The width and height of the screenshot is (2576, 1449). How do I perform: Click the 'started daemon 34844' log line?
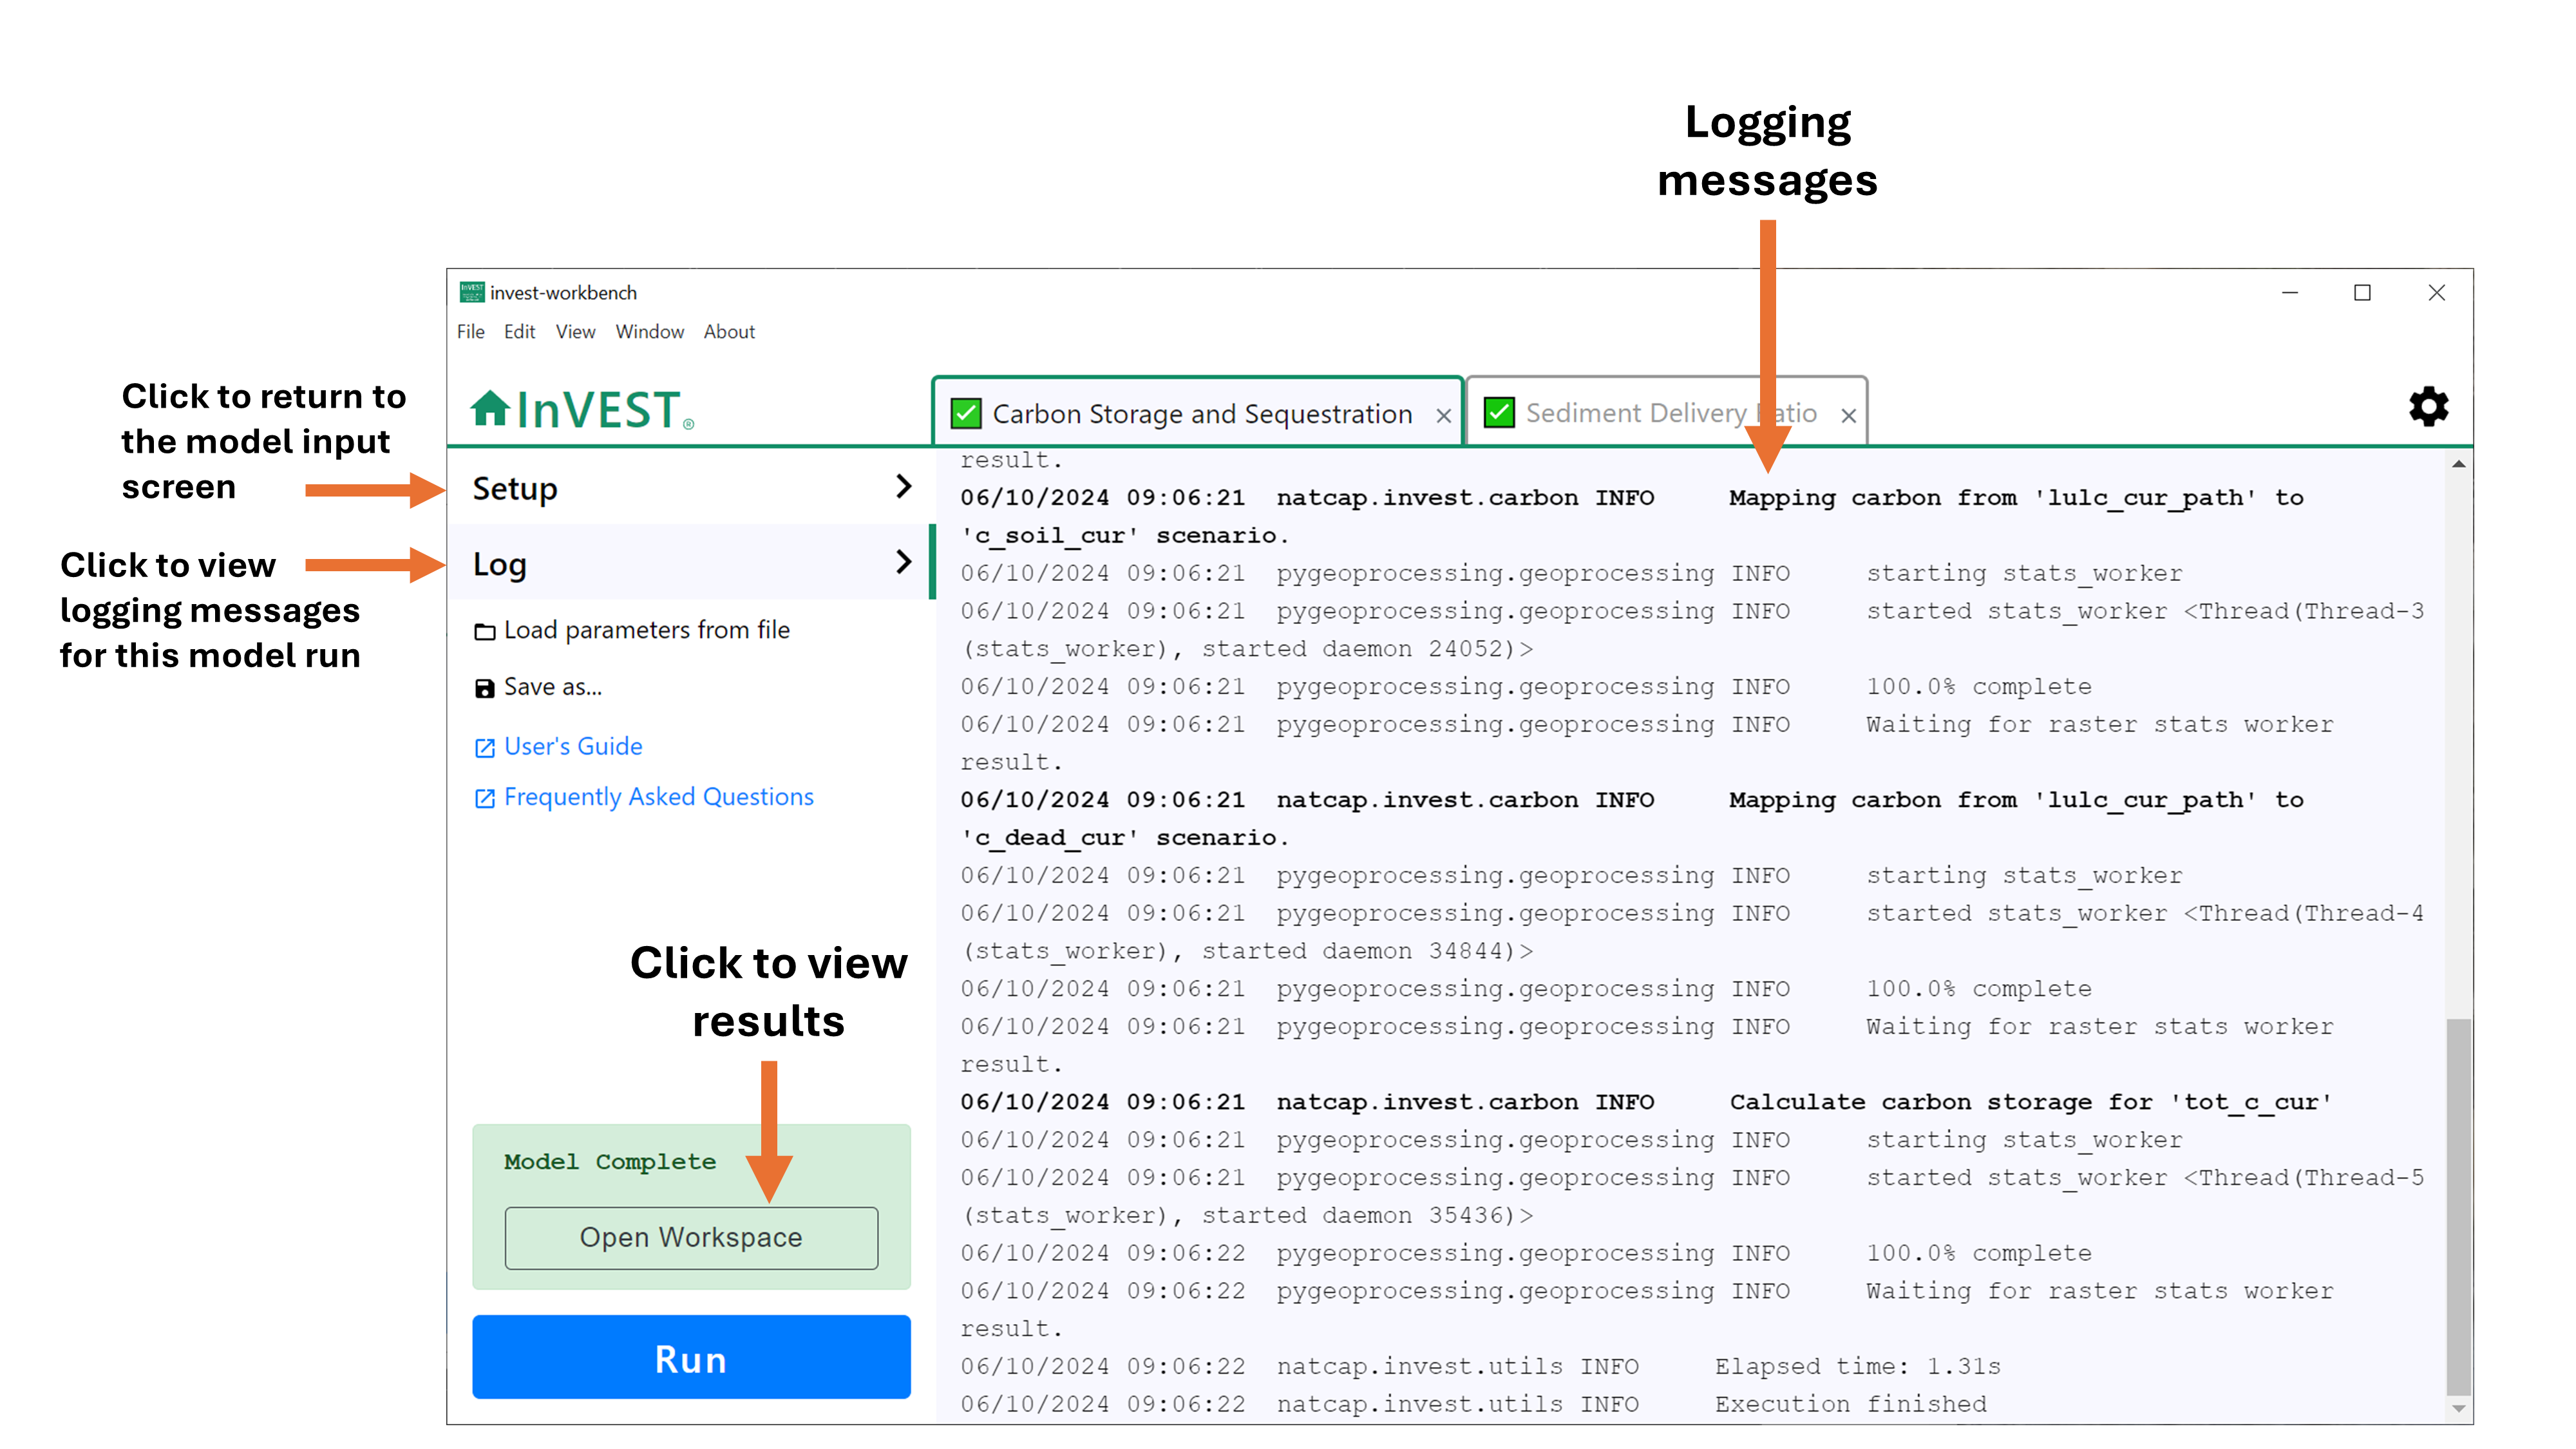pos(1247,951)
